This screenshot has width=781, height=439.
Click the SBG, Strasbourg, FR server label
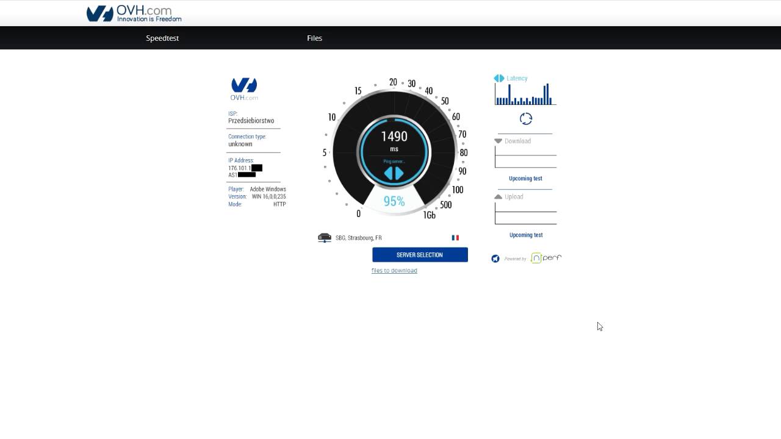point(359,238)
